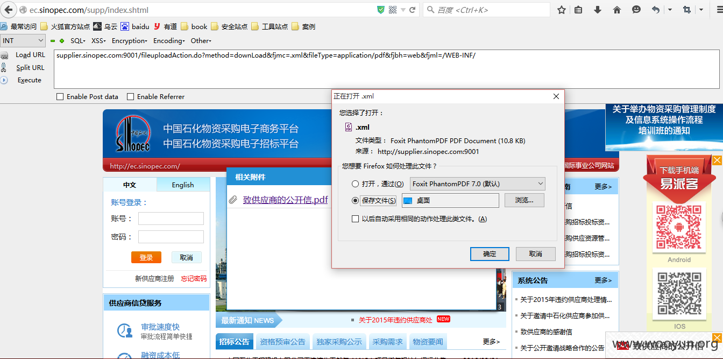Viewport: 723px width, 359px height.
Task: Open the 火狐官方站点 bookmark folder
Action: point(65,26)
